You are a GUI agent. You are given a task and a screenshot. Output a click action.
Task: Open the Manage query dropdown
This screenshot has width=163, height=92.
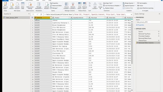coord(54,8)
